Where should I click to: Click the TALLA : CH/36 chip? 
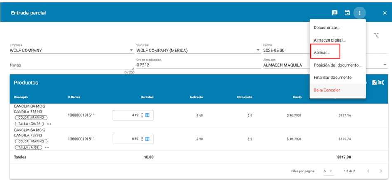click(29, 124)
